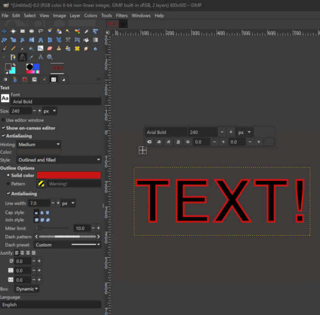Click the red Solid color outline swatch
The image size is (320, 315).
(69, 175)
